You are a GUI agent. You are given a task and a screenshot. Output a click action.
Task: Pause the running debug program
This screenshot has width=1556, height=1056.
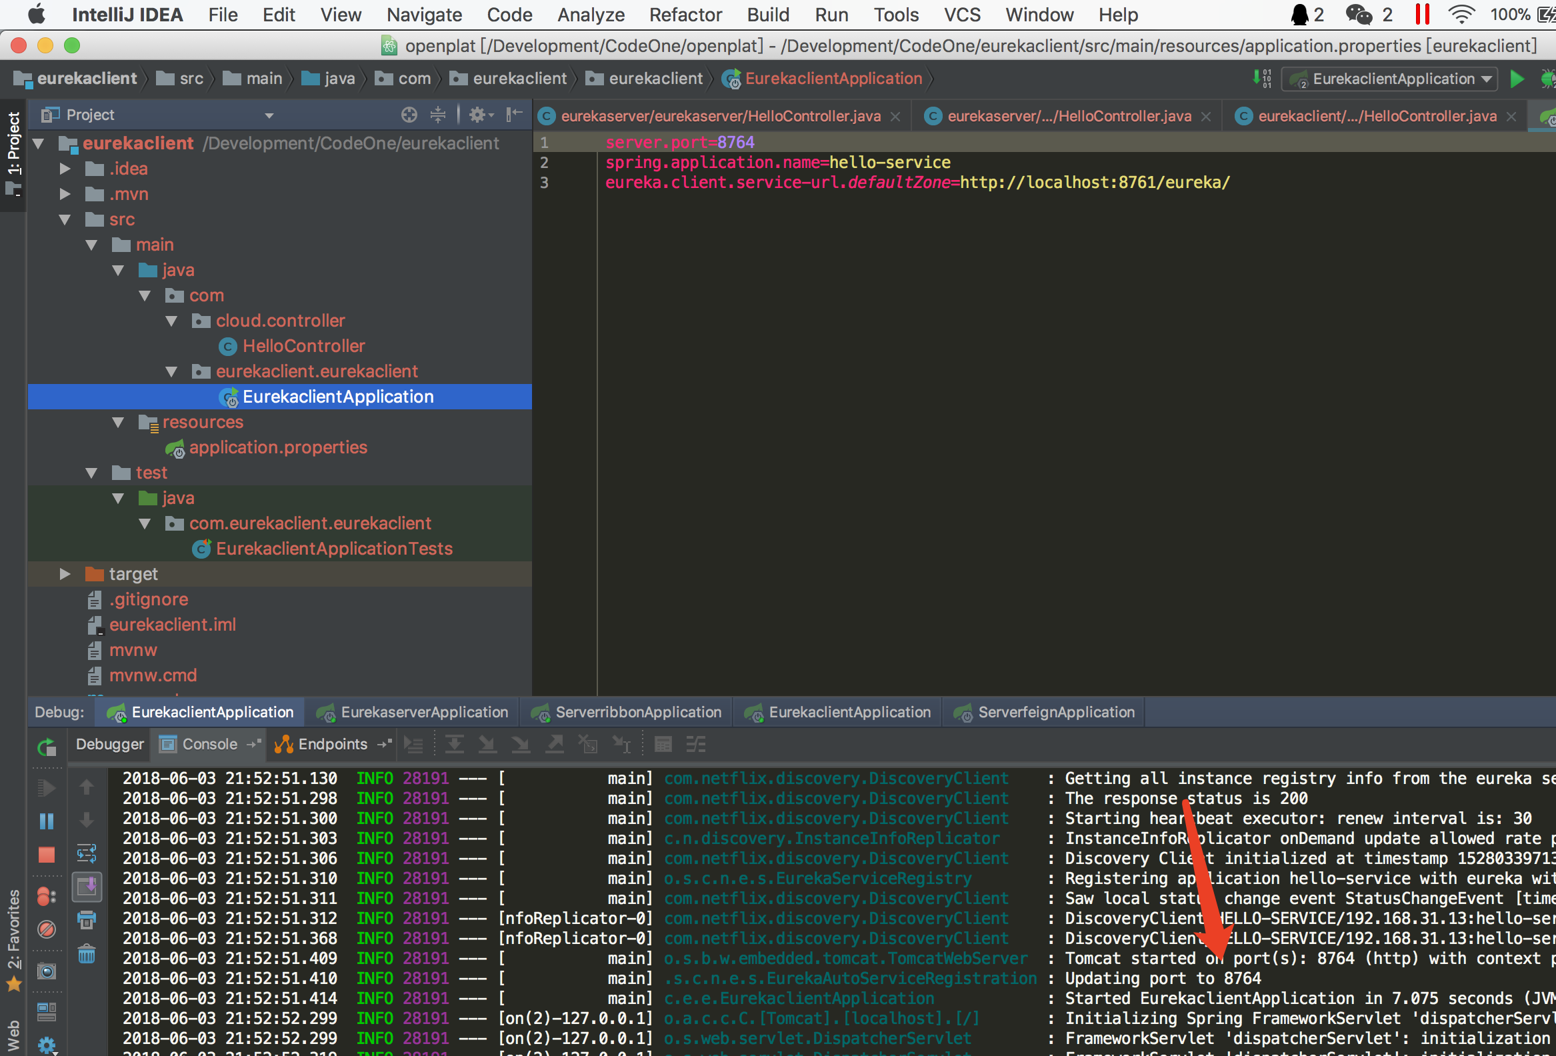pyautogui.click(x=46, y=821)
